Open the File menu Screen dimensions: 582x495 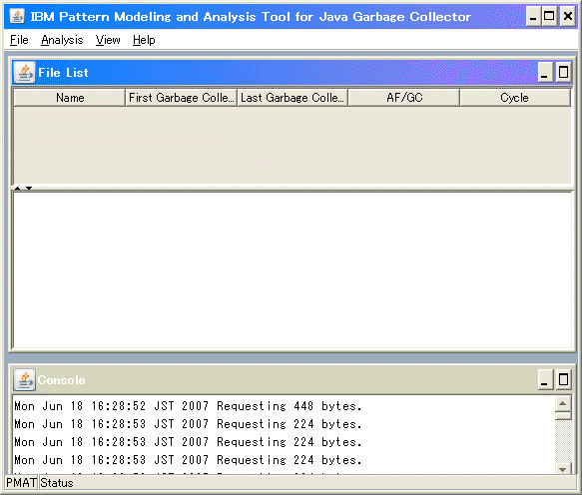point(19,40)
